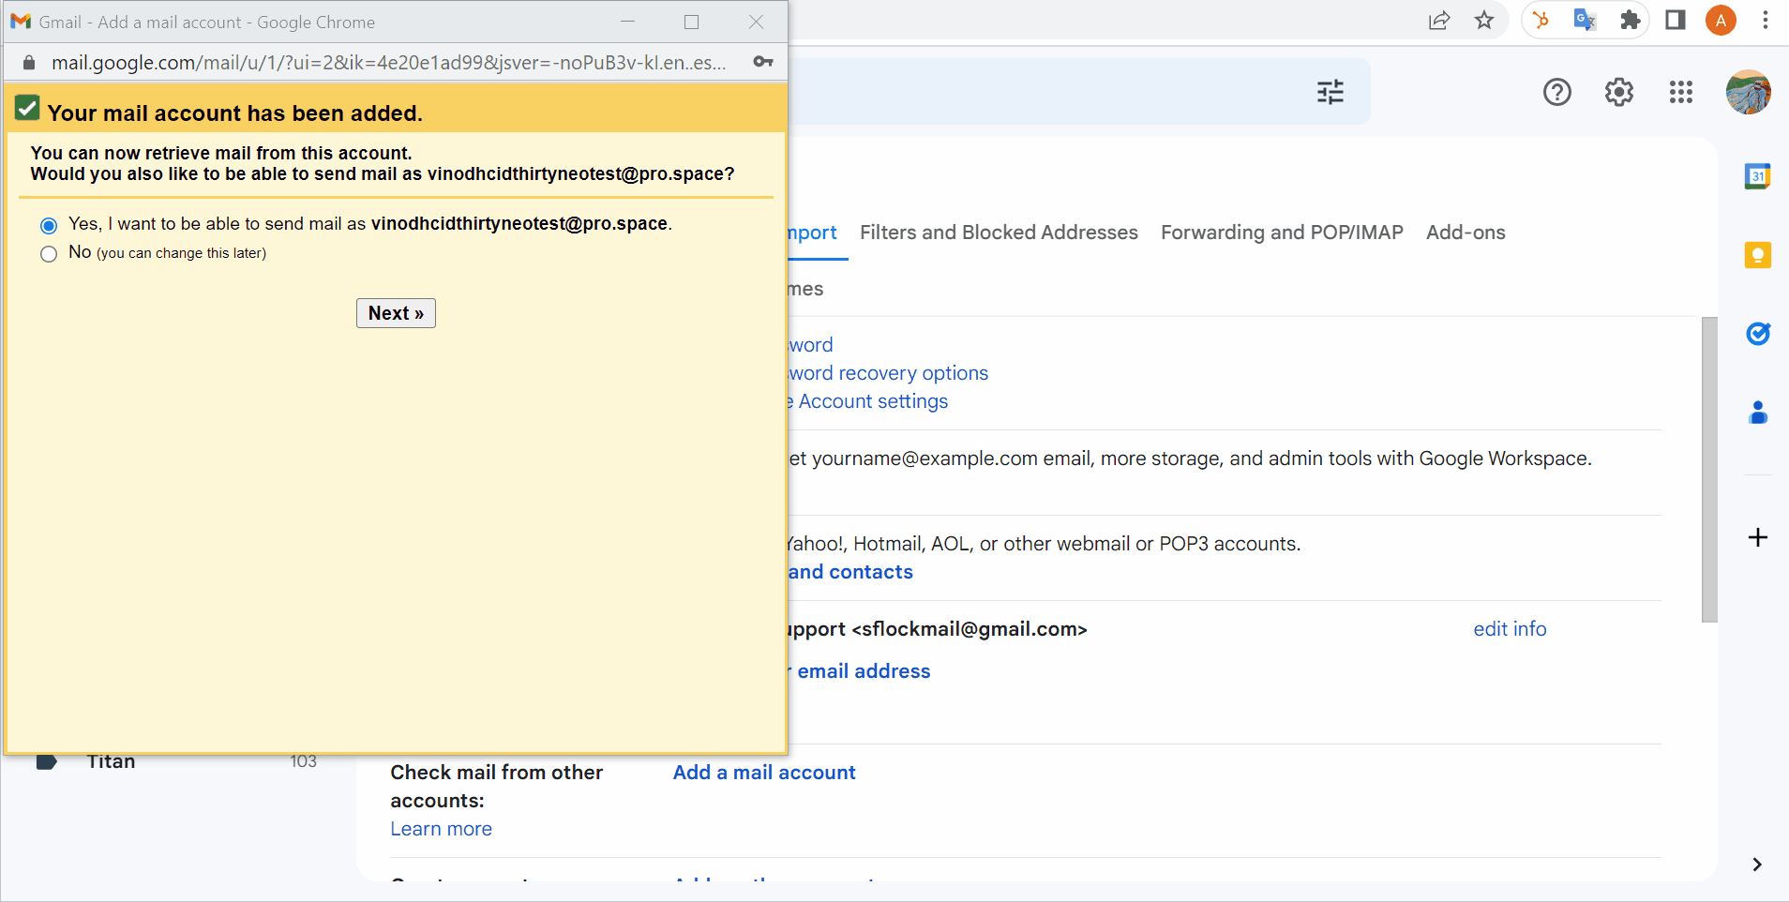Click the lock icon in popup address bar
This screenshot has width=1789, height=902.
[29, 63]
